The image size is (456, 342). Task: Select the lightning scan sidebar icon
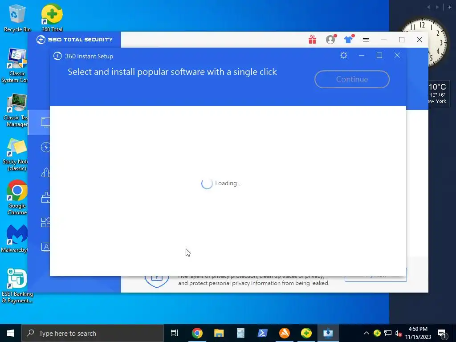45,147
